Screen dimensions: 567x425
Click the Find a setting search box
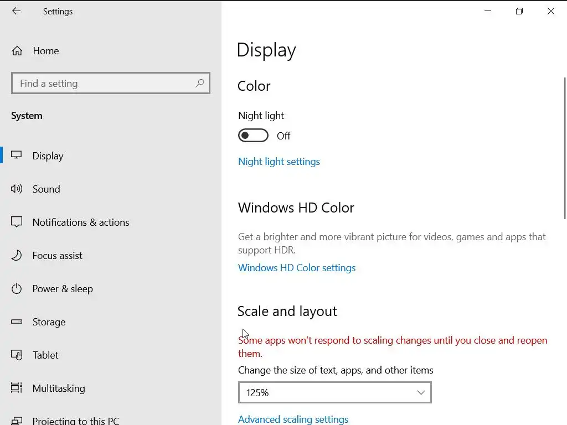(x=105, y=84)
